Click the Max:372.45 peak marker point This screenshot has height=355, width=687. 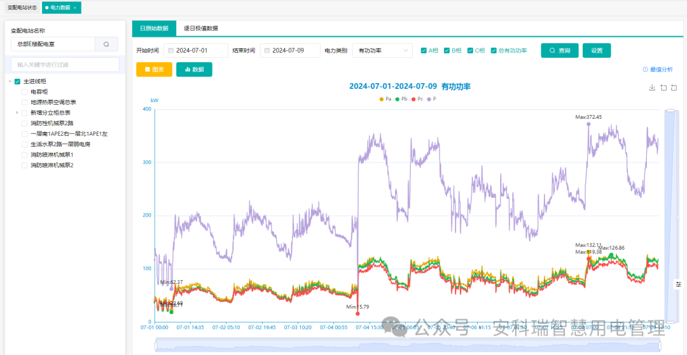coord(588,124)
